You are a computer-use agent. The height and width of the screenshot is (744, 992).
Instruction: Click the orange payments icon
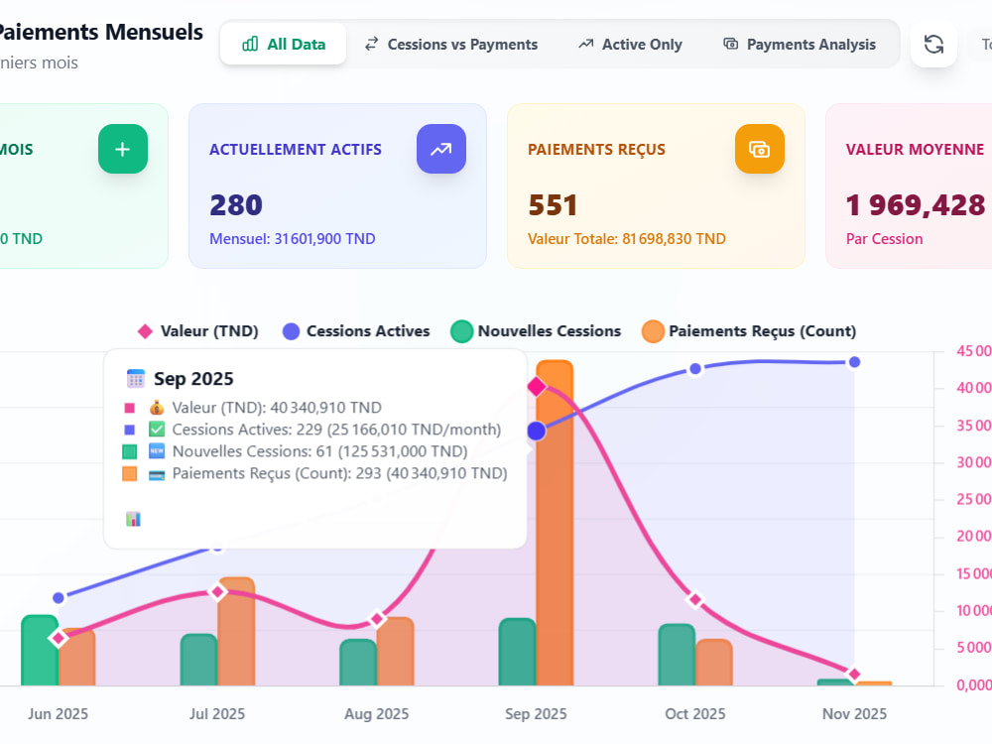(759, 150)
